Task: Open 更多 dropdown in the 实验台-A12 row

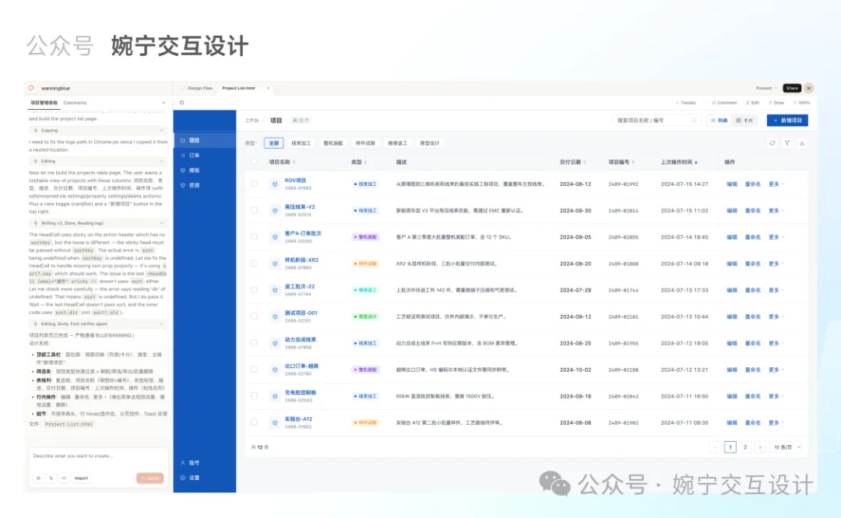Action: click(776, 422)
